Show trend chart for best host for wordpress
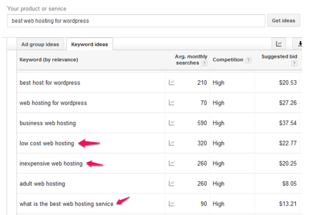The width and height of the screenshot is (317, 215). 172,83
